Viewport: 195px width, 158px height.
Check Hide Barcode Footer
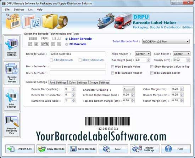152,73
